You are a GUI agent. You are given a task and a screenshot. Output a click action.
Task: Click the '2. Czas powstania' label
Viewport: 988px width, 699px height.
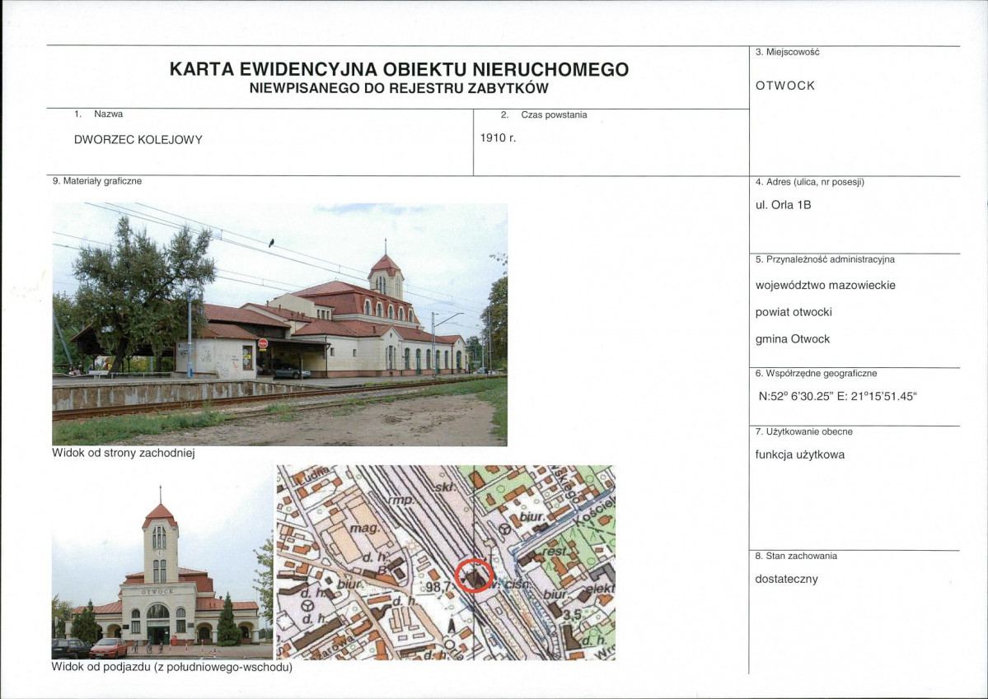[544, 114]
